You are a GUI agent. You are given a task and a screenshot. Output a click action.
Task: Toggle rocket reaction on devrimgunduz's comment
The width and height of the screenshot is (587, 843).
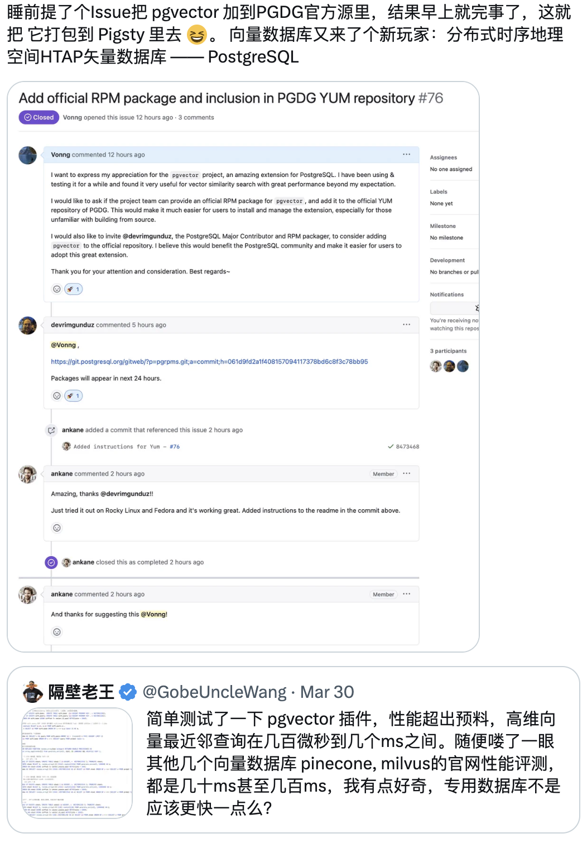[x=74, y=396]
